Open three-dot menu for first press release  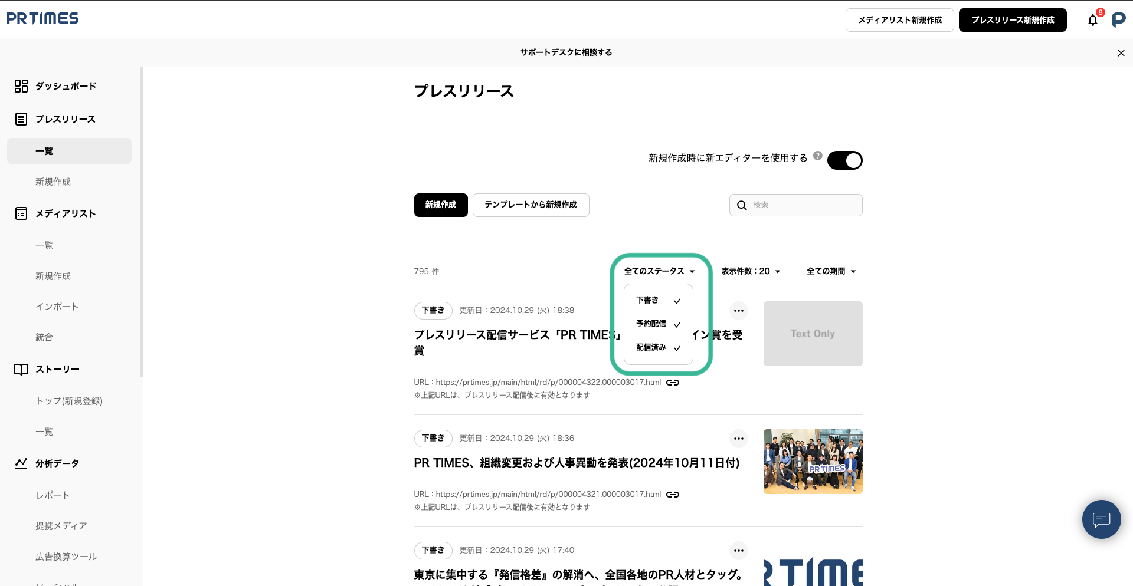point(738,311)
